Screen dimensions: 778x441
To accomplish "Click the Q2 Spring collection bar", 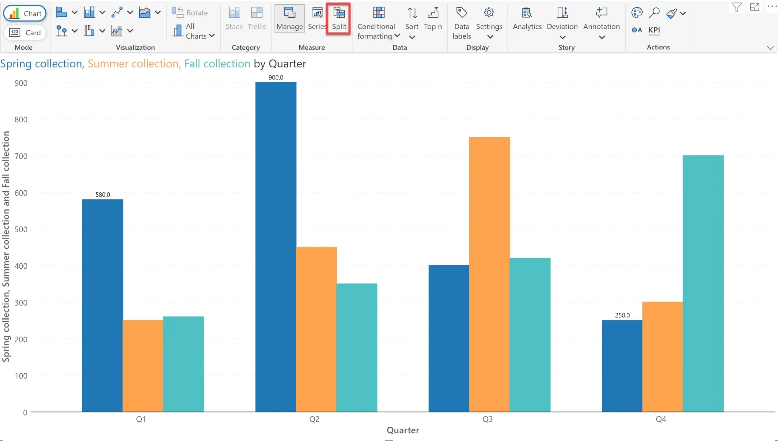I will 276,247.
